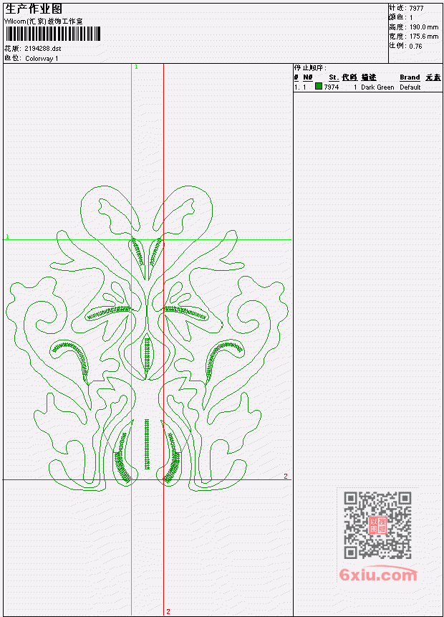444x617 pixels.
Task: Click the height 190.0 mm value
Action: click(424, 27)
